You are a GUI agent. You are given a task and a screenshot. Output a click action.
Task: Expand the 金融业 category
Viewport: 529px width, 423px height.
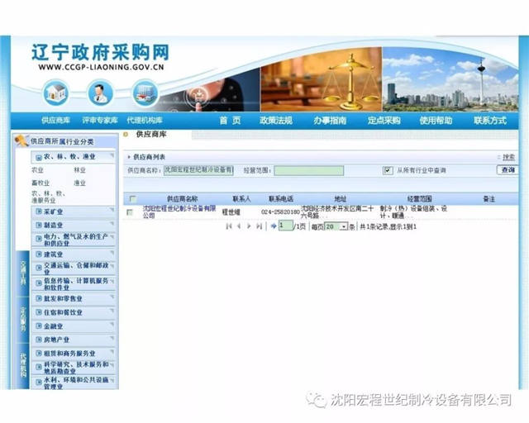coord(73,326)
